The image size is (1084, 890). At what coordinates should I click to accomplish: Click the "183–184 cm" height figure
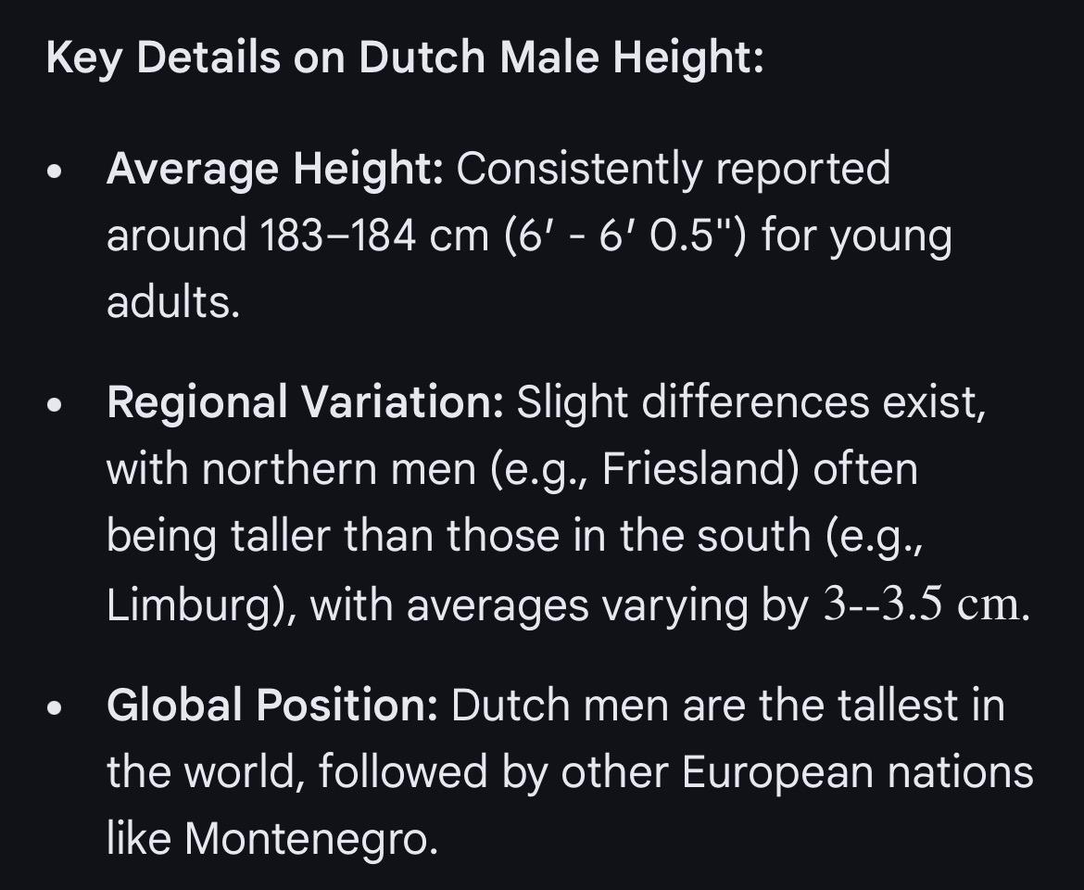coord(373,236)
